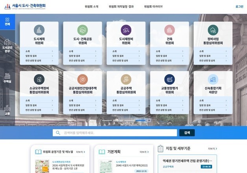Click the book icon beside 위원회 운영기준 및 매뉴얼
Screen dimensions: 247x173
tap(38, 152)
